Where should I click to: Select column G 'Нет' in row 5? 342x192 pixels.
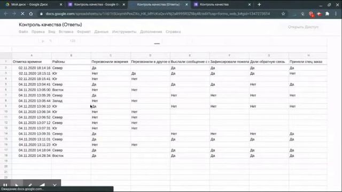coord(269,84)
